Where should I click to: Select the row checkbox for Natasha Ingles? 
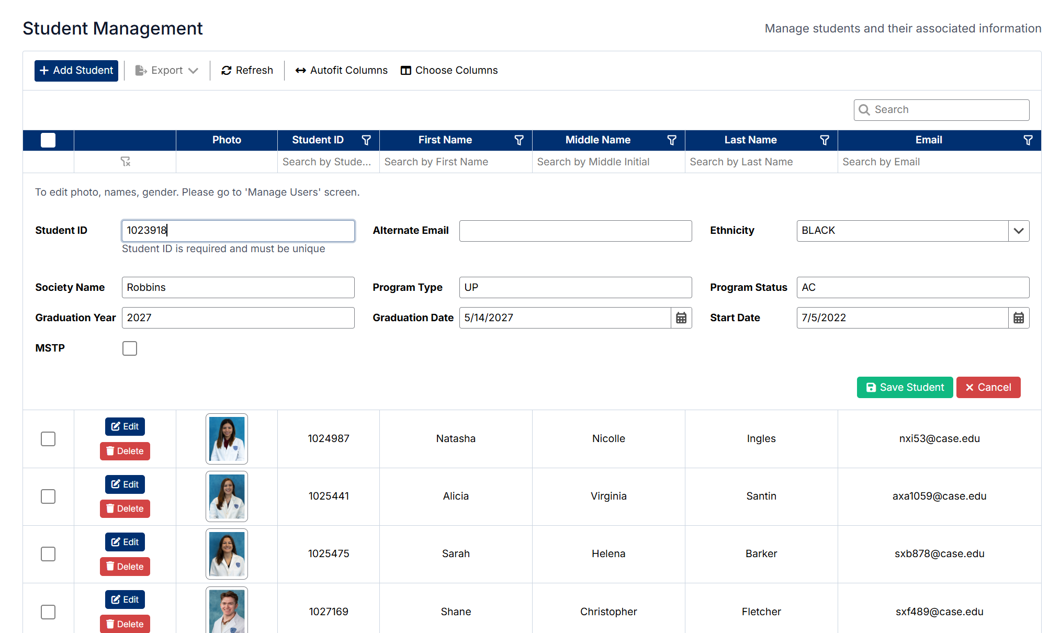(48, 439)
